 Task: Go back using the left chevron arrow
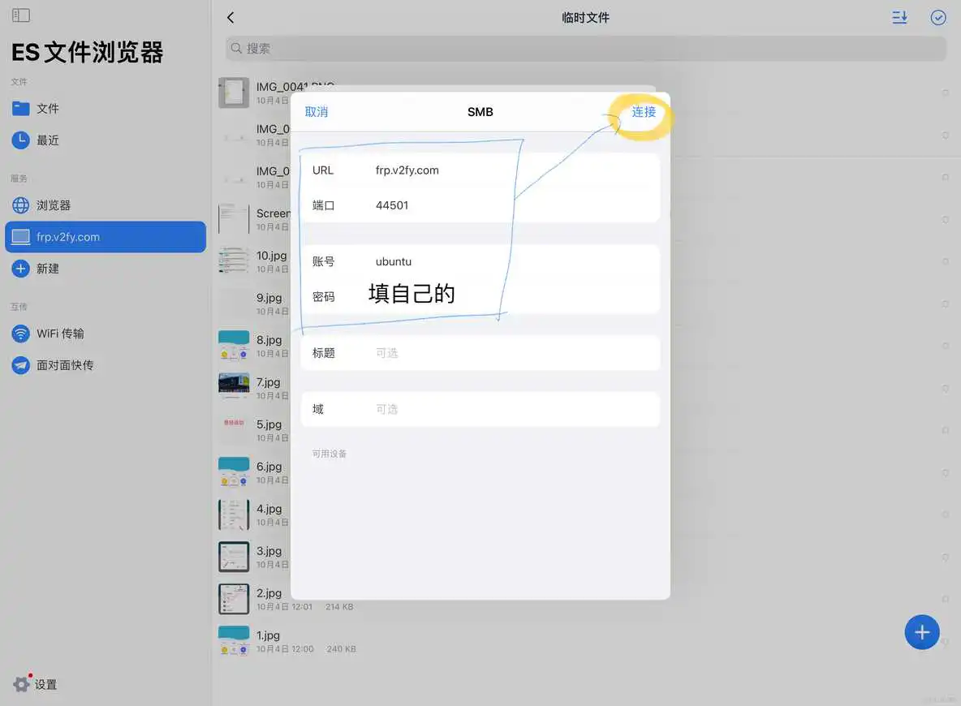[x=230, y=17]
